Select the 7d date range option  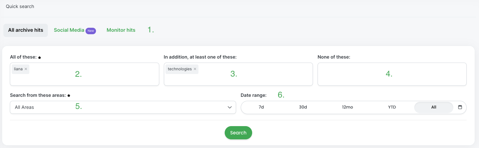(261, 107)
